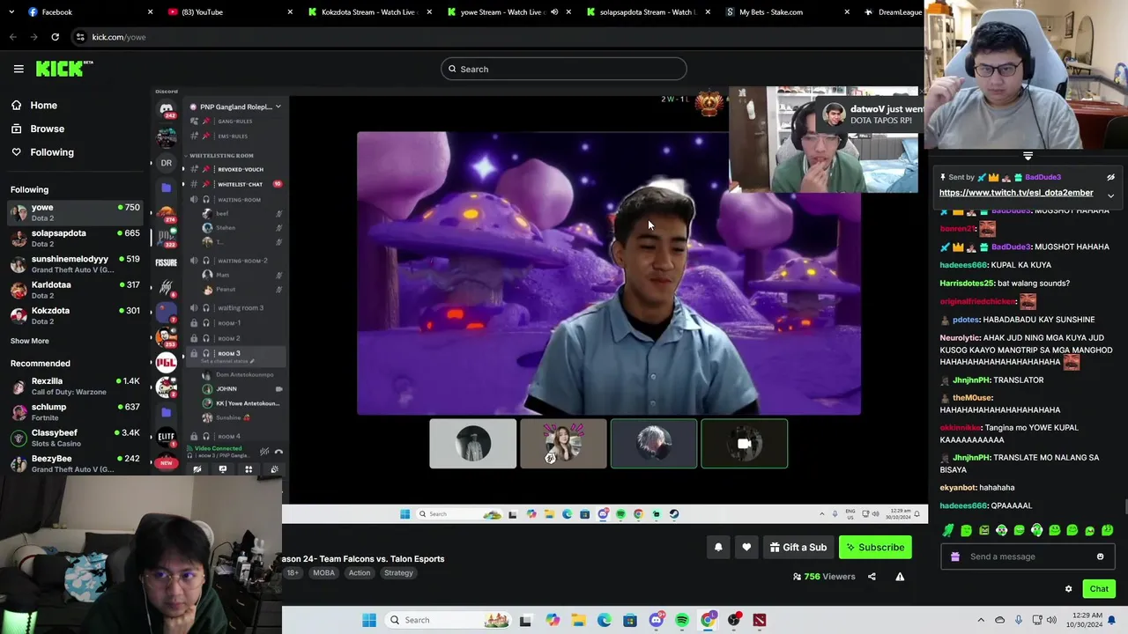Open recommended channel Classybeef
The width and height of the screenshot is (1128, 634).
pos(75,438)
